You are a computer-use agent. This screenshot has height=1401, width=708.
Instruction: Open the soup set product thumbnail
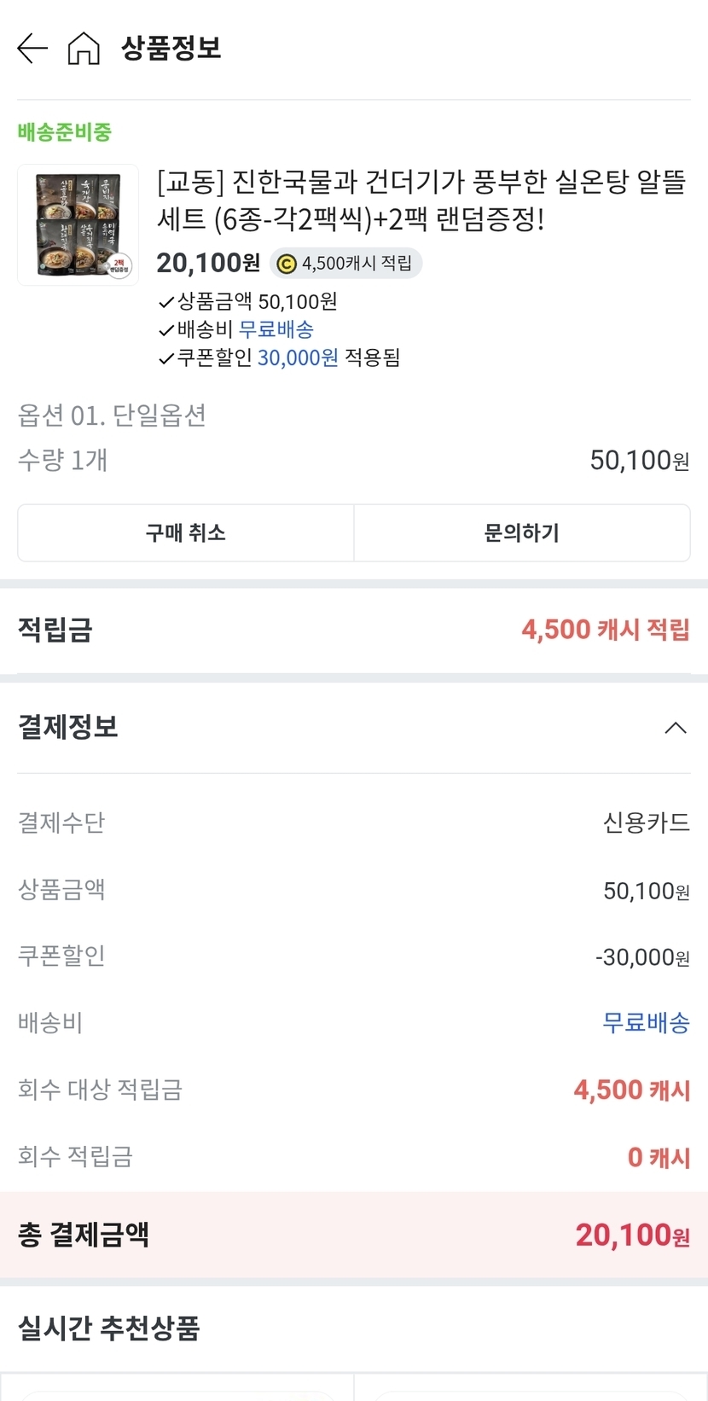78,225
